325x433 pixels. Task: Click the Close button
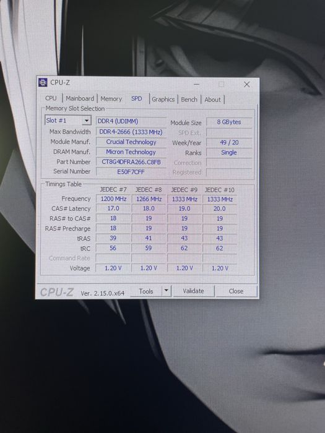click(x=236, y=291)
